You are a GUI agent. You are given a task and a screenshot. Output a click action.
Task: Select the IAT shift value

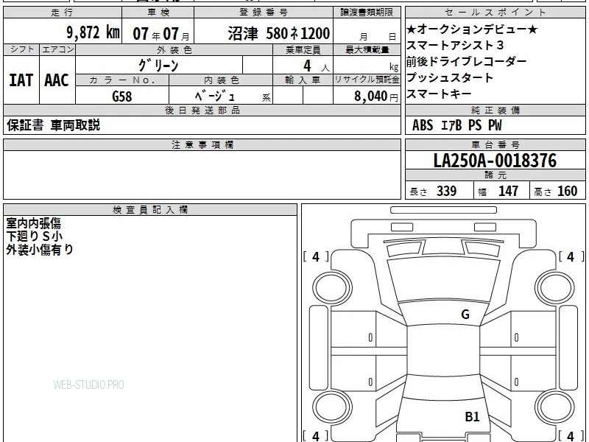(21, 80)
